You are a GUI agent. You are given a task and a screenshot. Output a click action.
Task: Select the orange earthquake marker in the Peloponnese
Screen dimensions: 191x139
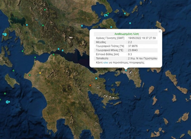coord(90,85)
